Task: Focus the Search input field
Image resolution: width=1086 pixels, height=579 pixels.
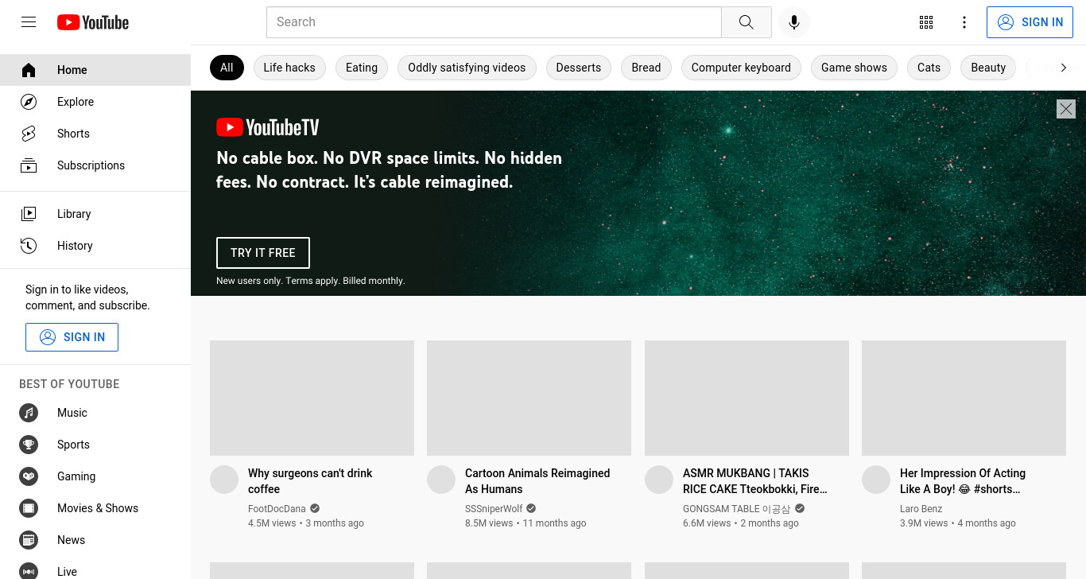Action: (494, 22)
